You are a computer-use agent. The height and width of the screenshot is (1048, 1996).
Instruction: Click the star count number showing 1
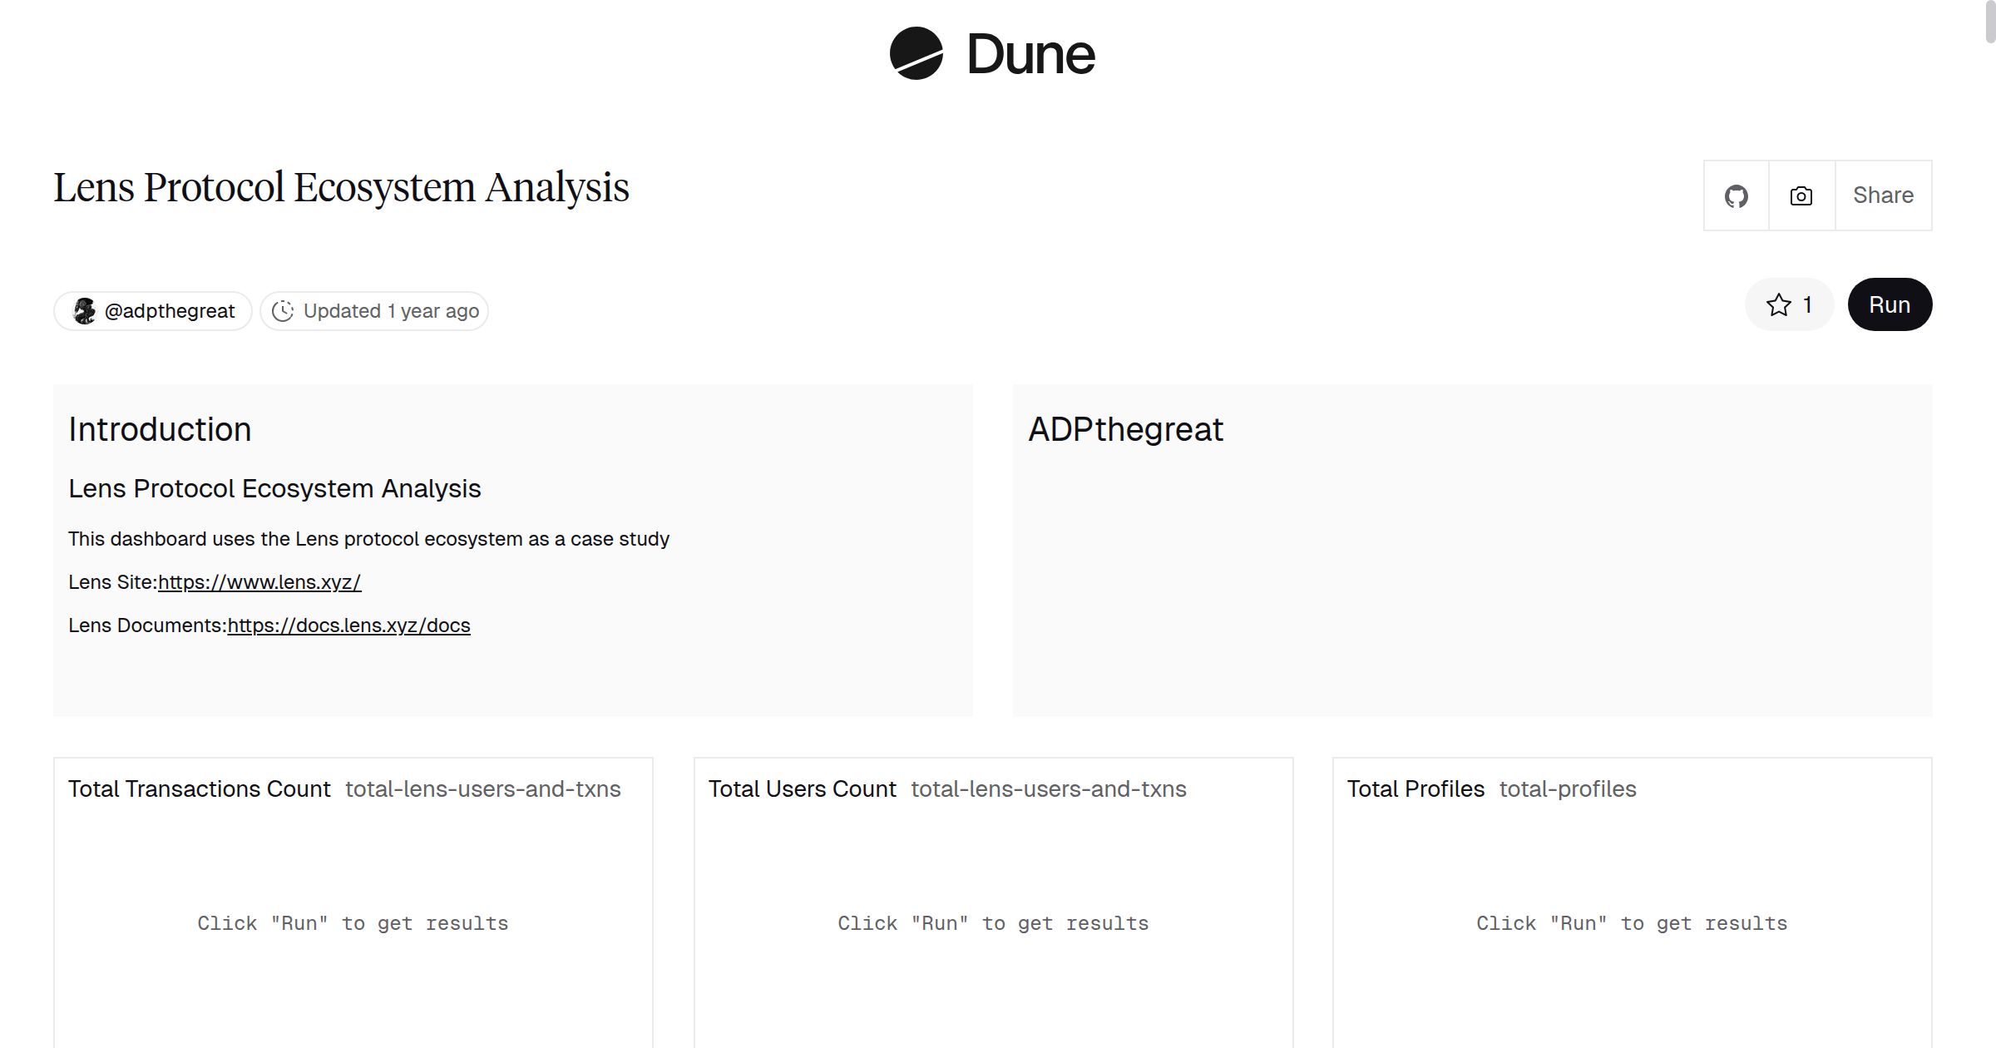click(x=1806, y=304)
